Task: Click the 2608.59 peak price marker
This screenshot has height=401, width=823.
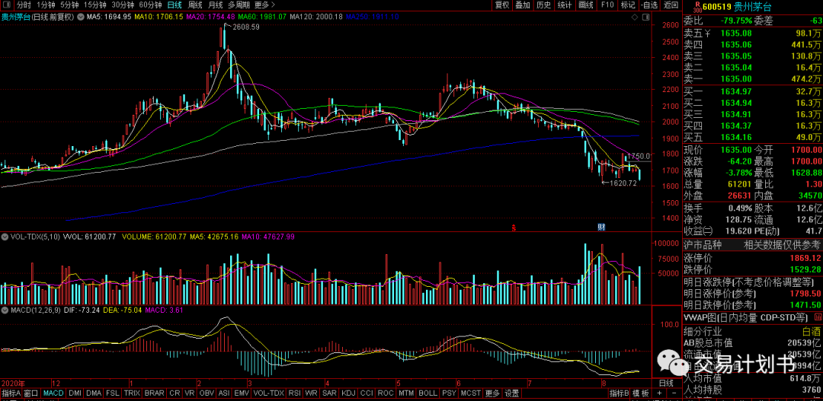Action: click(245, 27)
